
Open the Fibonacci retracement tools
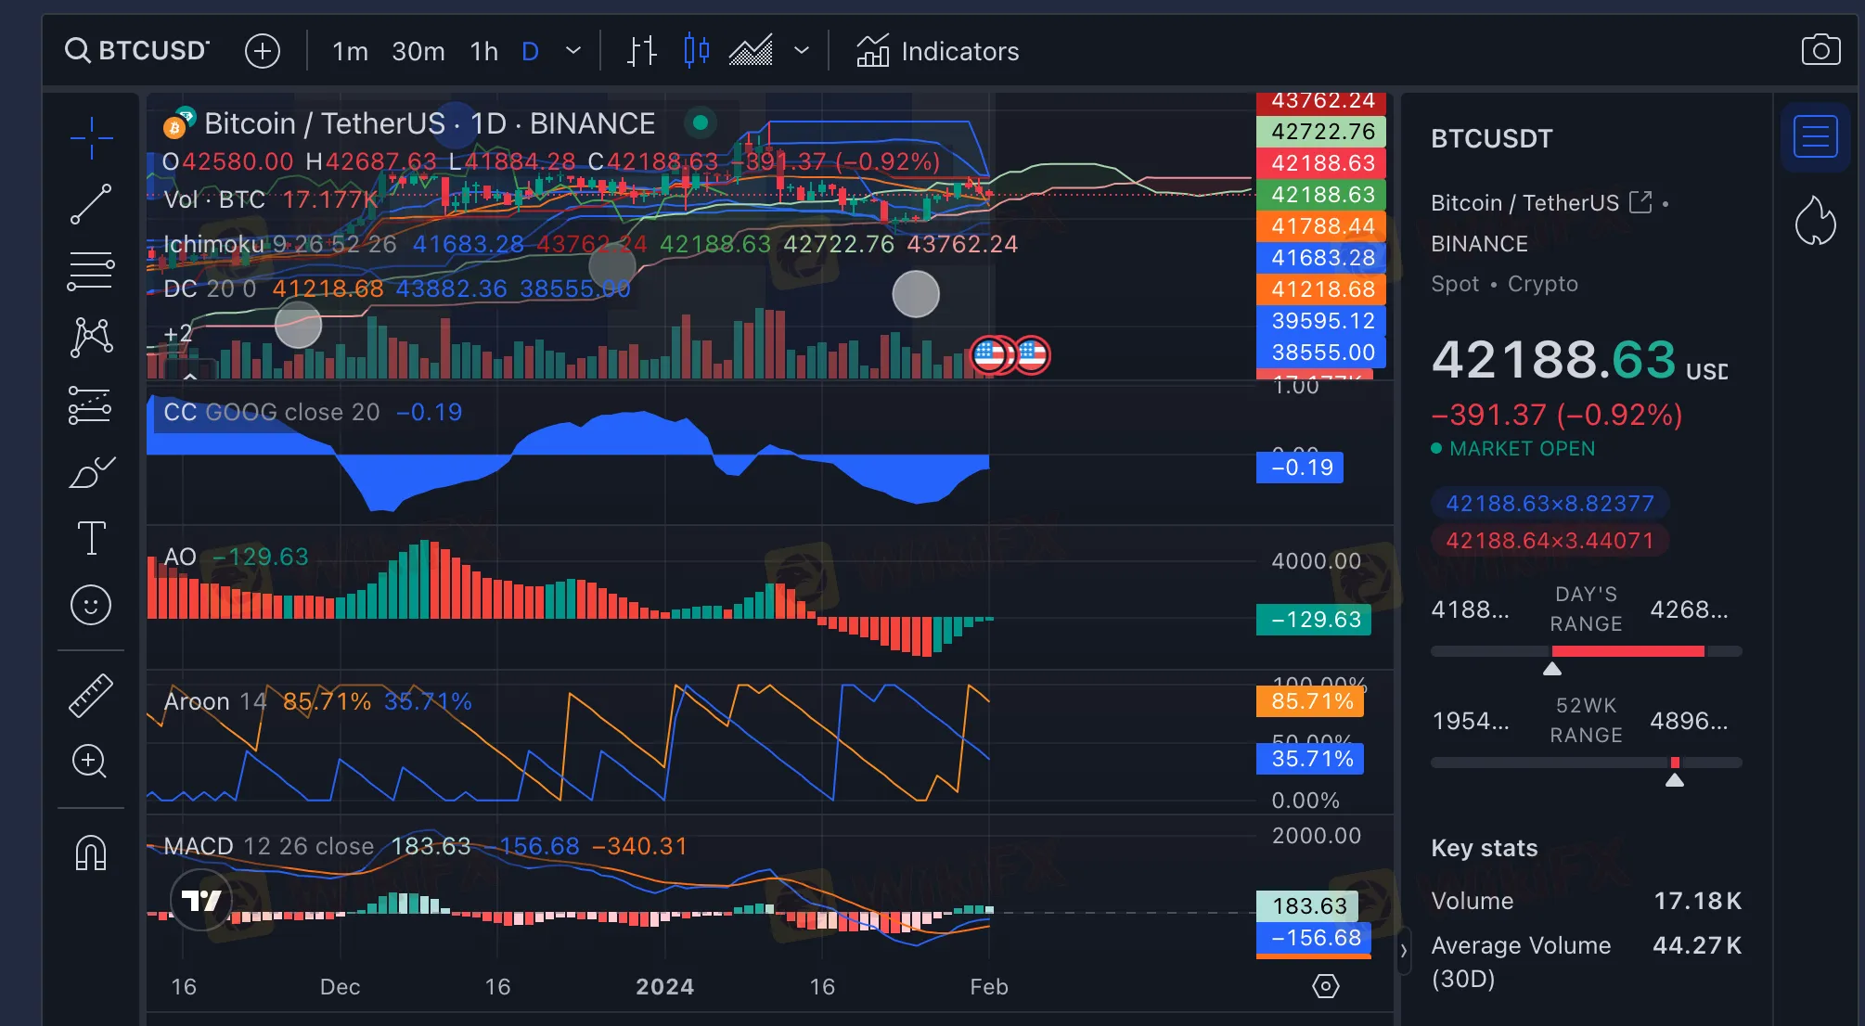[91, 271]
